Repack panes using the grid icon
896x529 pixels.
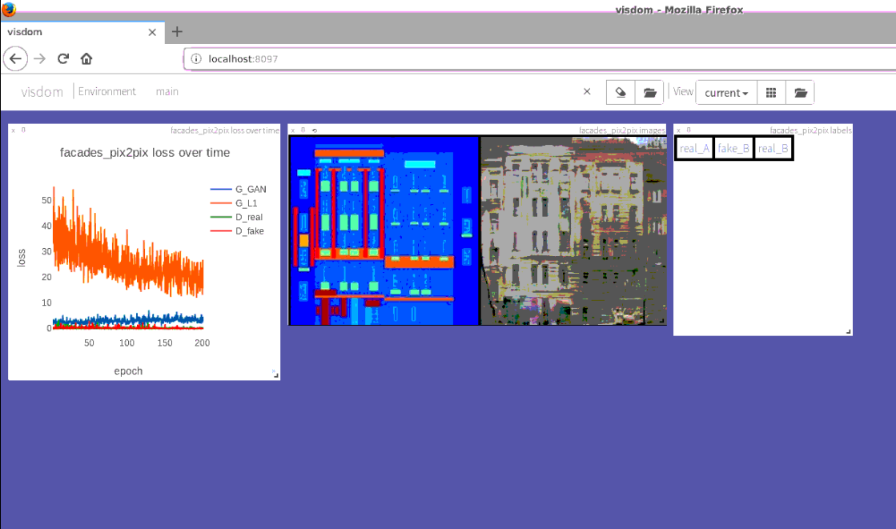pos(771,91)
